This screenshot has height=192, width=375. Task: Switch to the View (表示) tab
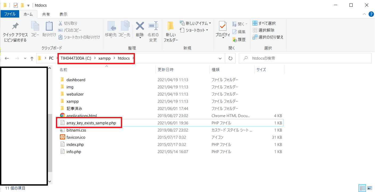(x=63, y=14)
